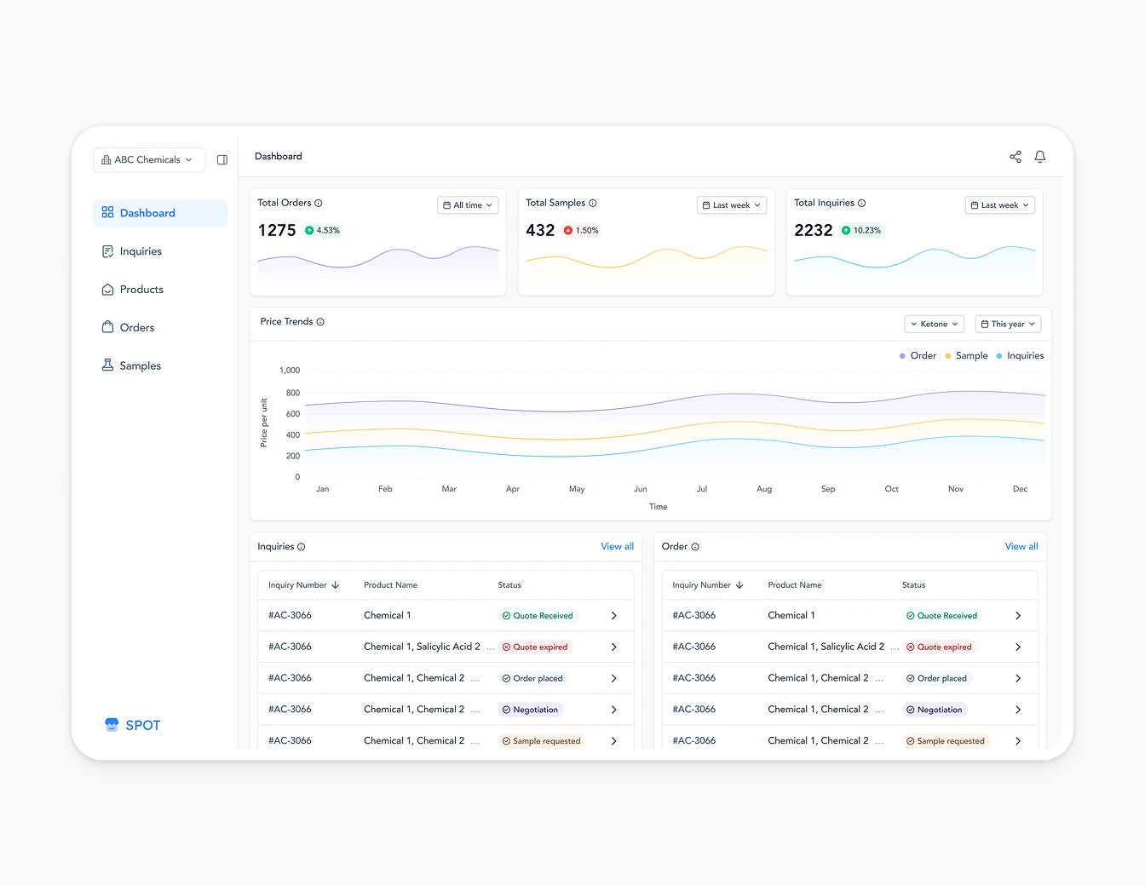Select the Products sidebar icon
Viewport: 1145px width, 886px height.
[107, 289]
